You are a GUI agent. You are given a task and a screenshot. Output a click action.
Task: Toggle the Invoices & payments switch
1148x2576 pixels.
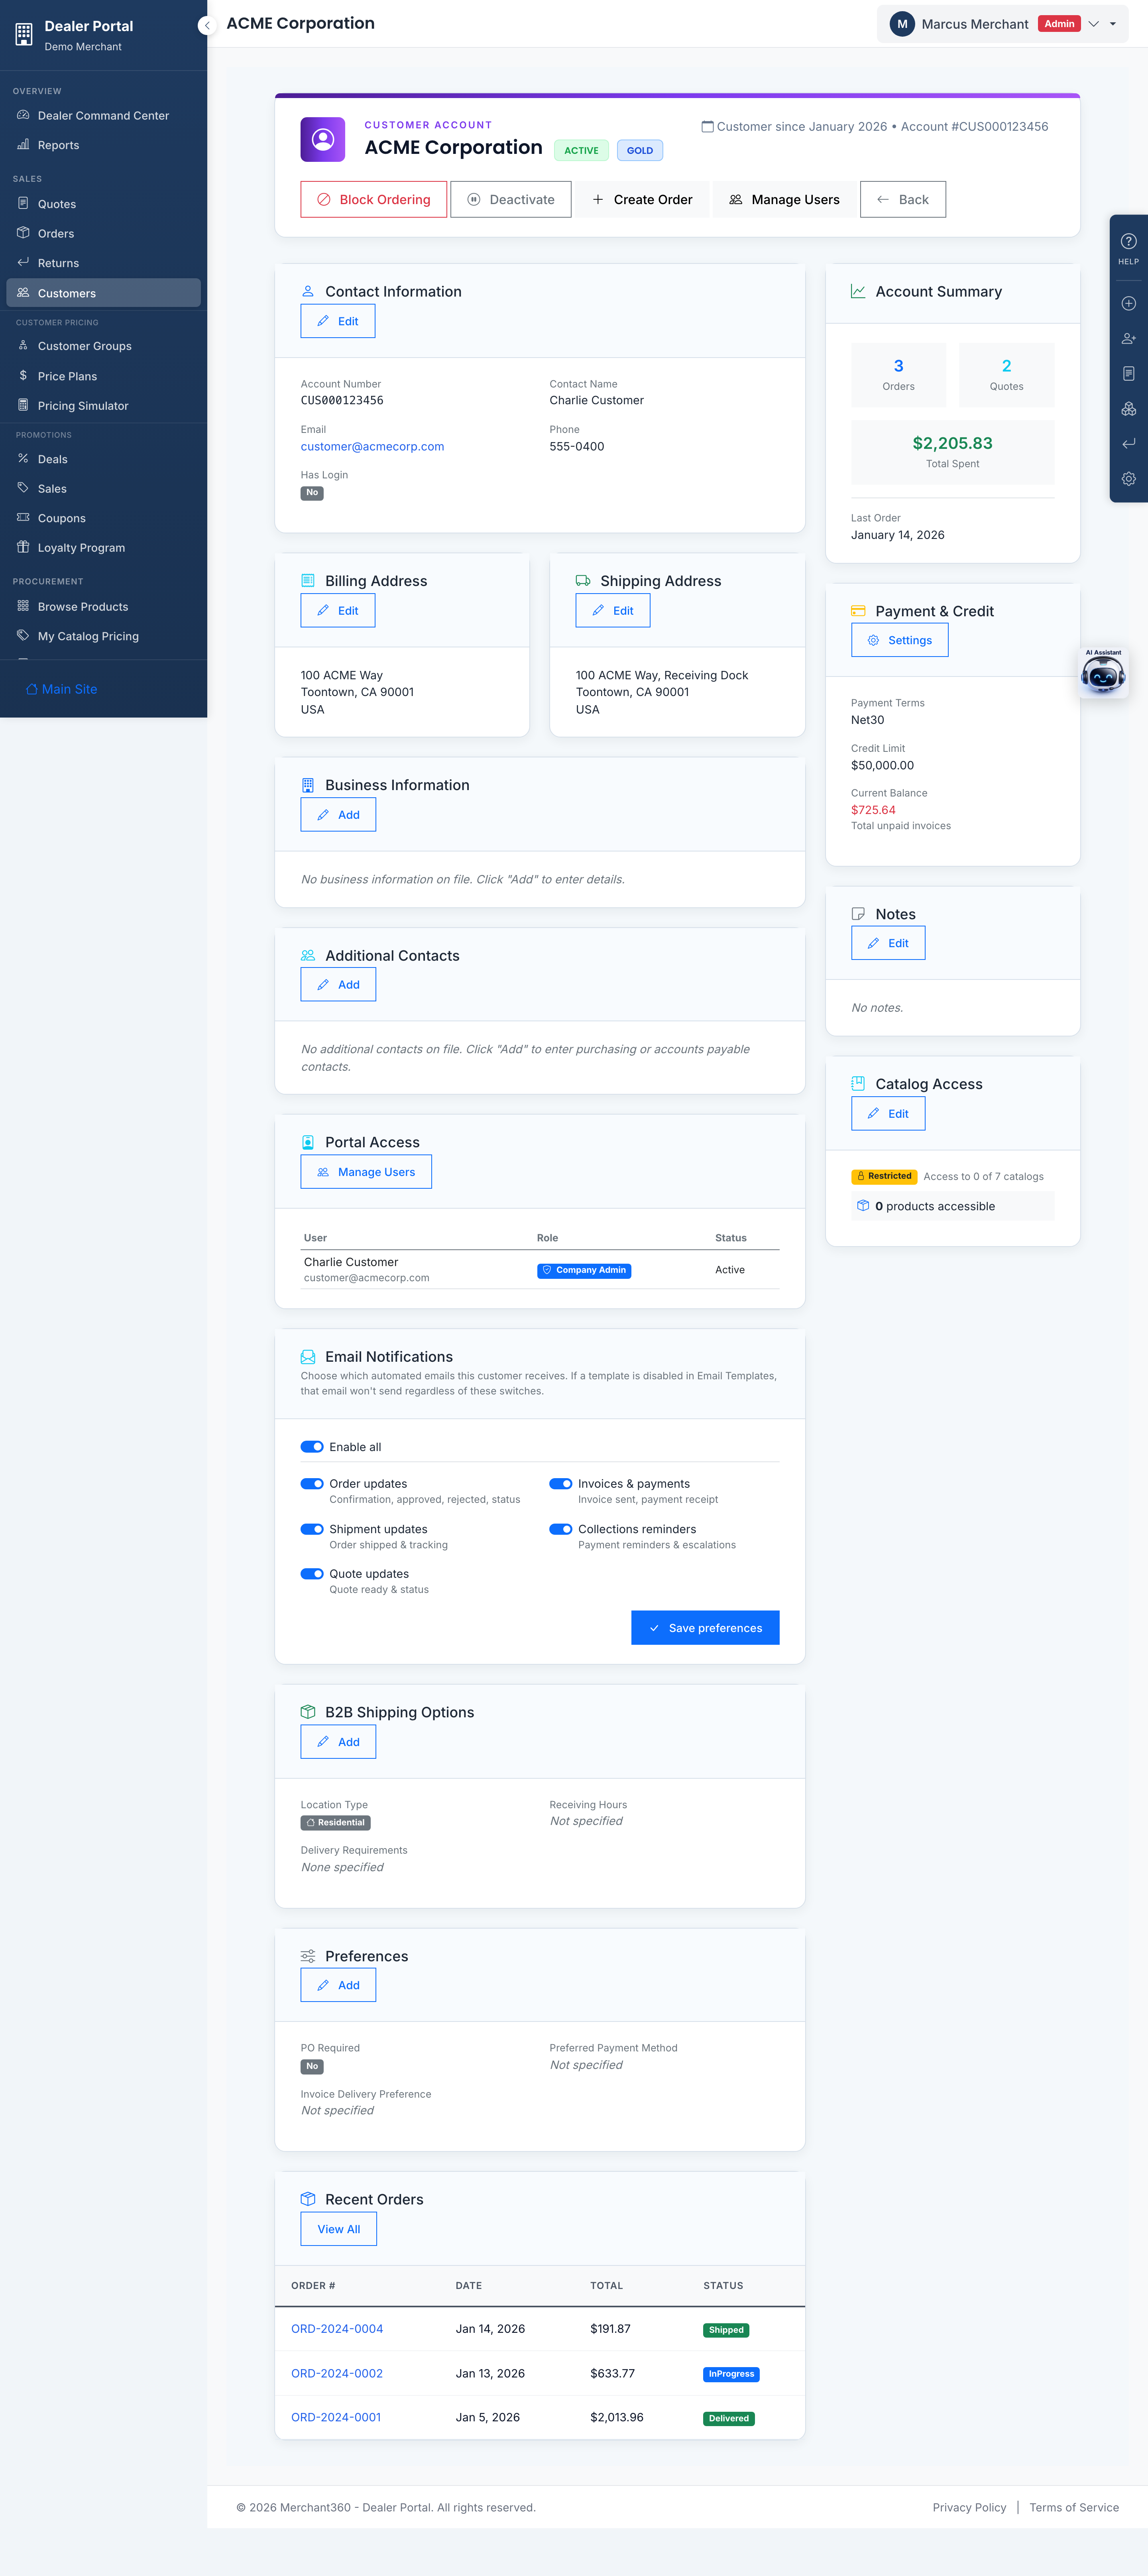click(x=561, y=1484)
